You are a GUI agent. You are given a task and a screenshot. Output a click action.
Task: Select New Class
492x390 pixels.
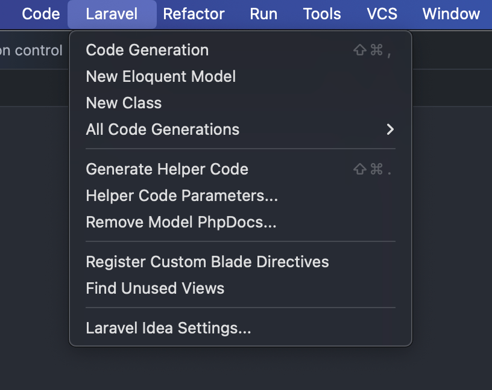click(124, 103)
